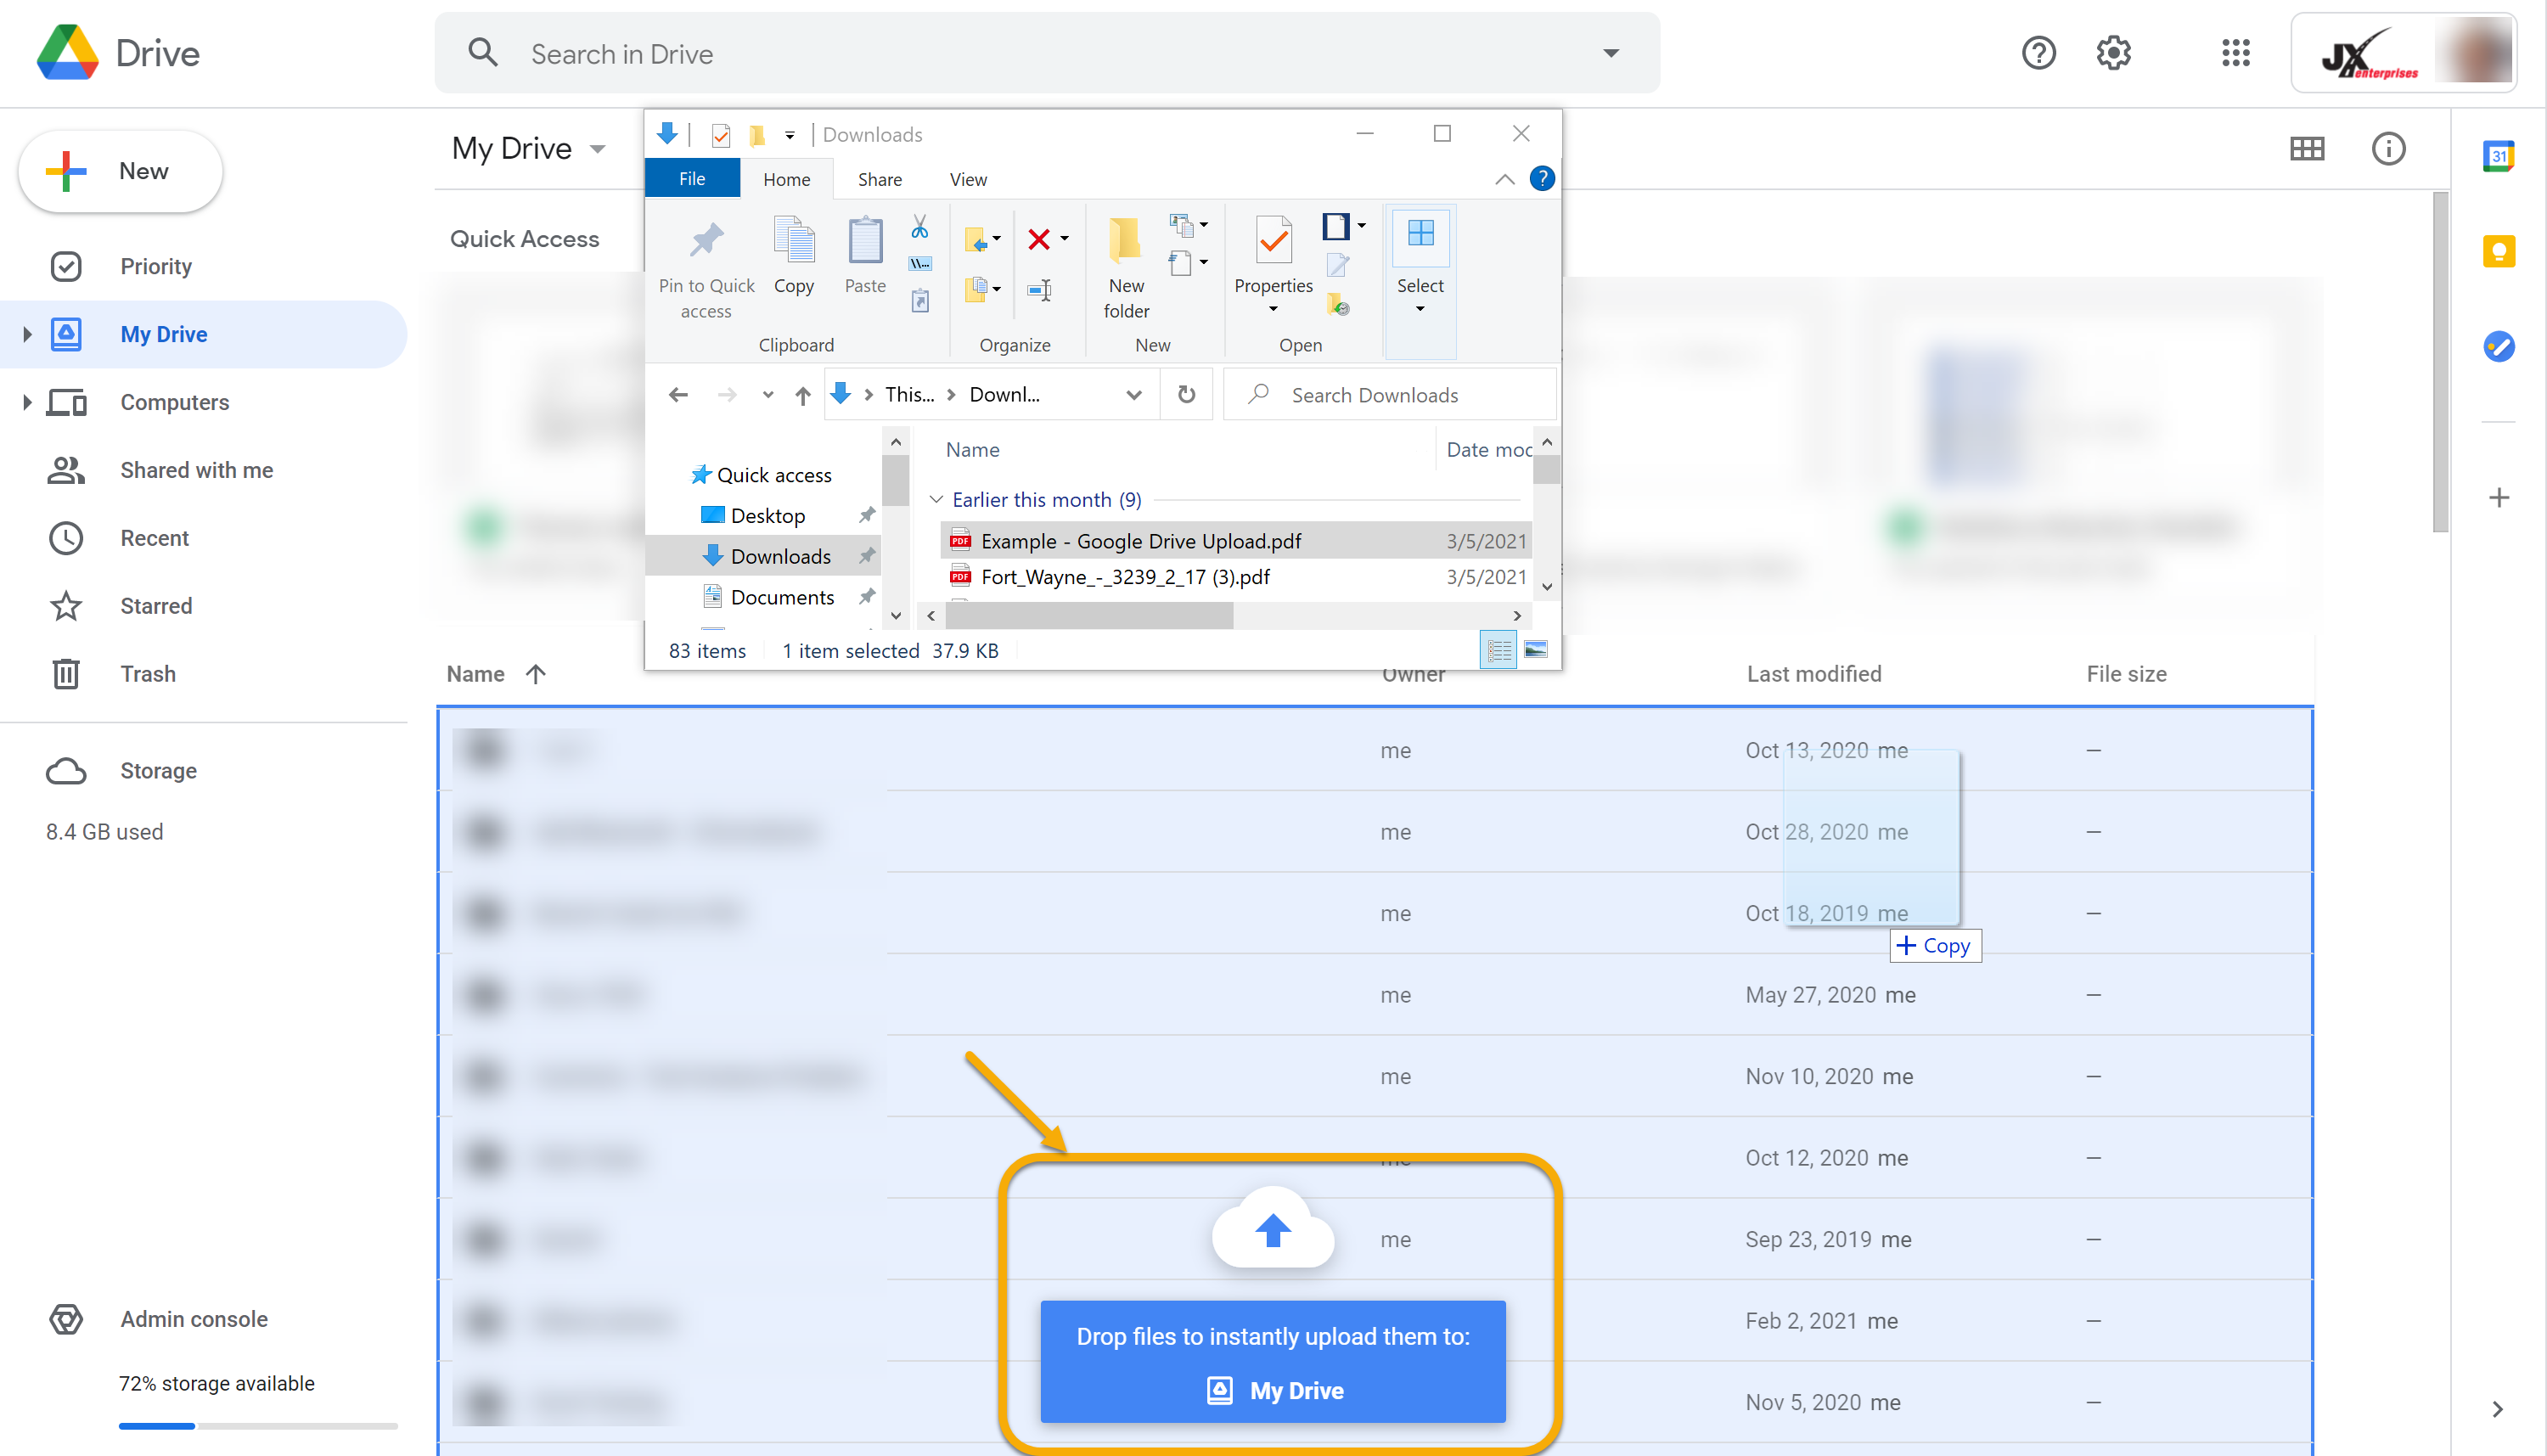The image size is (2547, 1456).
Task: Switch to the View ribbon tab
Action: pyautogui.click(x=967, y=179)
